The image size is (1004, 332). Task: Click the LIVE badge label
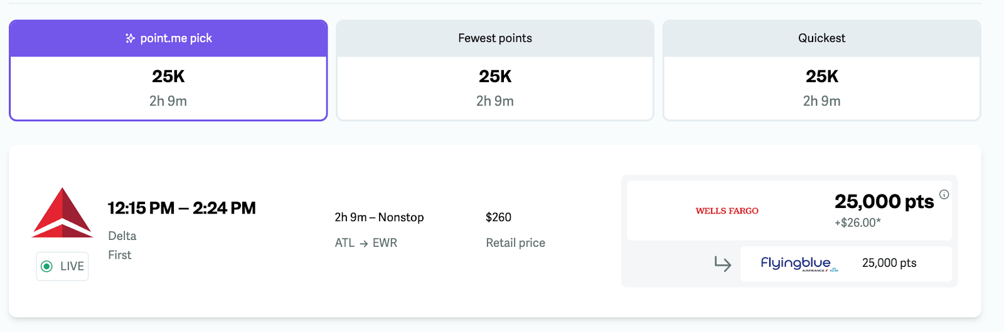(x=72, y=266)
